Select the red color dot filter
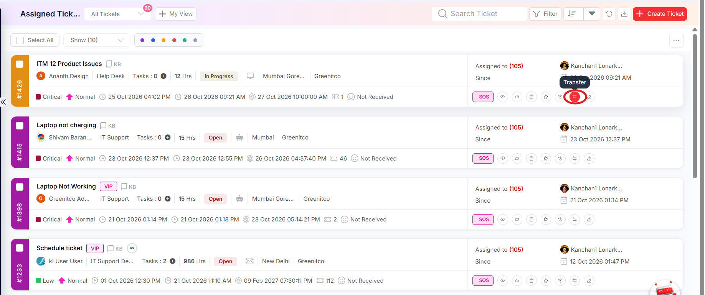The image size is (705, 295). (174, 40)
